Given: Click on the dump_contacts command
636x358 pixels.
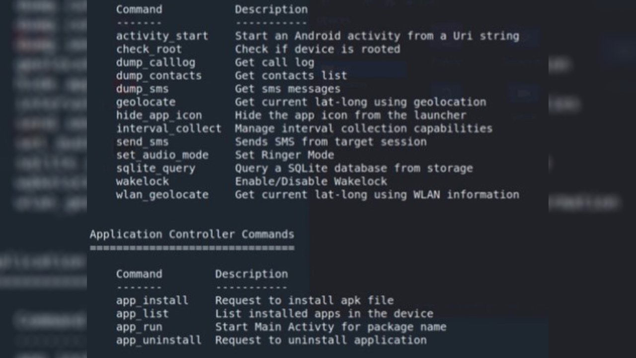Looking at the screenshot, I should point(159,76).
